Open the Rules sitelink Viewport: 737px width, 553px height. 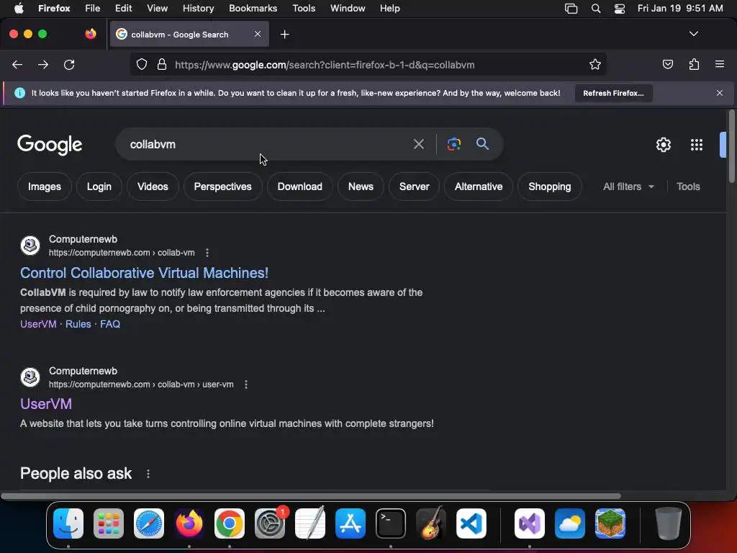(x=78, y=324)
